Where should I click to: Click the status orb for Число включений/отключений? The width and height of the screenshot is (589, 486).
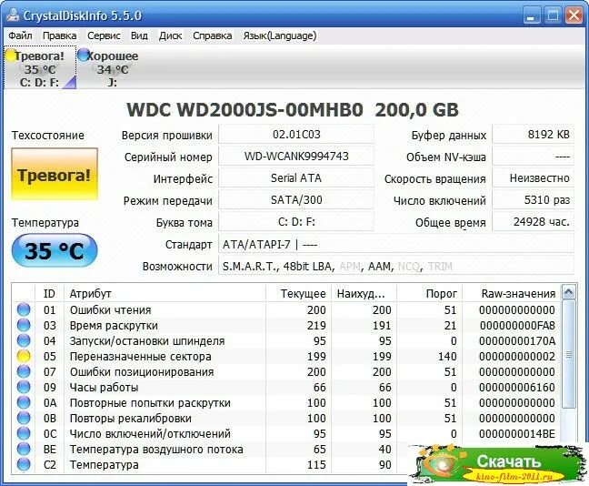point(24,433)
